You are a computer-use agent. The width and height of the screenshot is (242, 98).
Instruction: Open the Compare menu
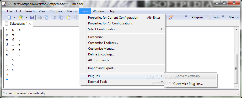tap(56, 11)
